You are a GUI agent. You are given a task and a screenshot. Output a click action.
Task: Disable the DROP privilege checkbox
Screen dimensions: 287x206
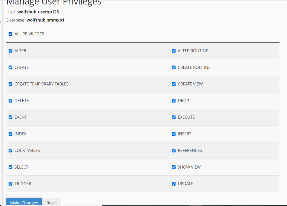[174, 101]
